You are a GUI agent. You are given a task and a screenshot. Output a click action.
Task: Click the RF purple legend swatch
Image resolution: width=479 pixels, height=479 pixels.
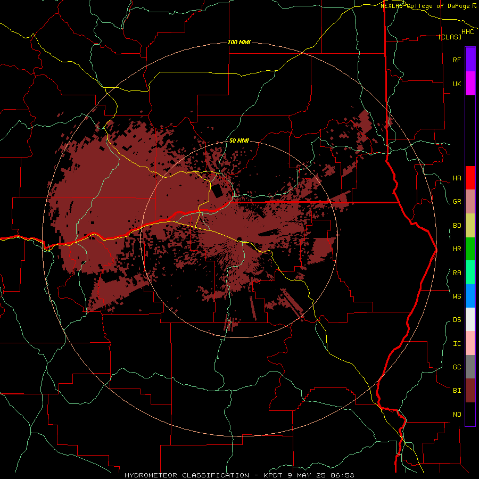[470, 60]
